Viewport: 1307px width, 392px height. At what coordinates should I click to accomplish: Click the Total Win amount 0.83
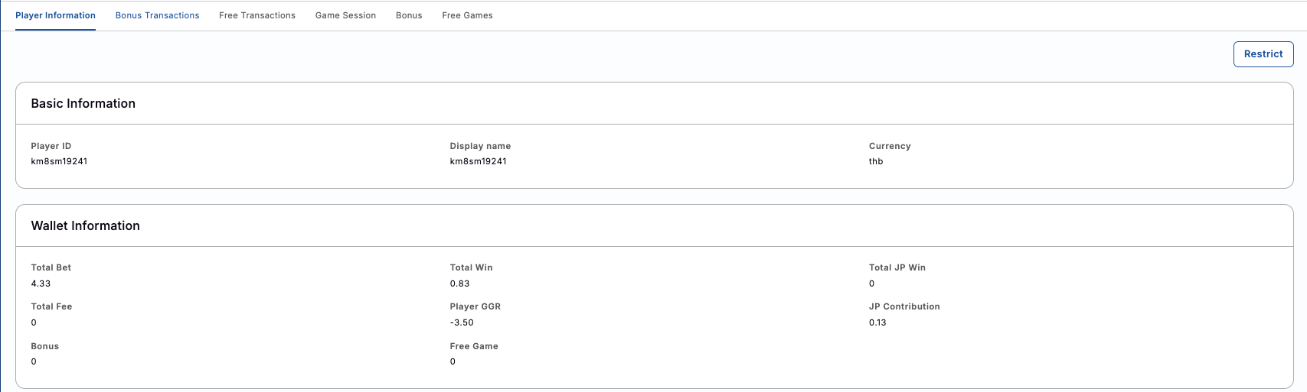(459, 283)
